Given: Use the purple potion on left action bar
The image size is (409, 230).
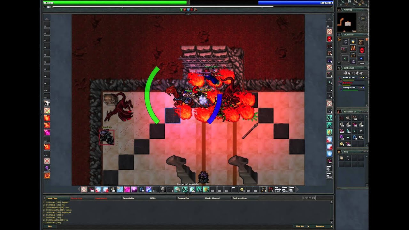Looking at the screenshot, I should click(47, 168).
